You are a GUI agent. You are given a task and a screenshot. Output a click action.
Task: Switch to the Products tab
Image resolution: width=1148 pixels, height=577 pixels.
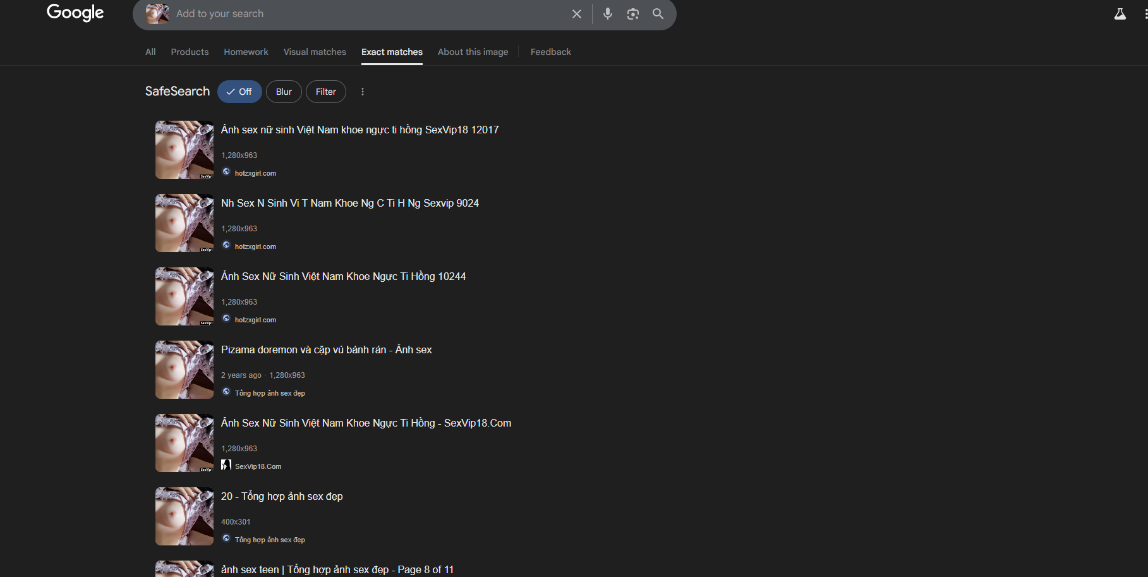tap(190, 52)
